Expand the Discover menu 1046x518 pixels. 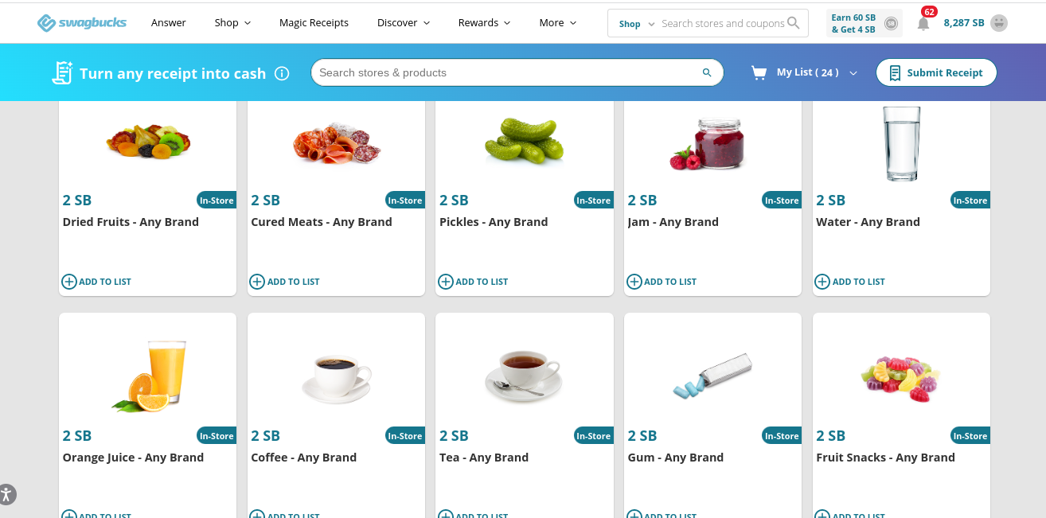click(x=404, y=23)
